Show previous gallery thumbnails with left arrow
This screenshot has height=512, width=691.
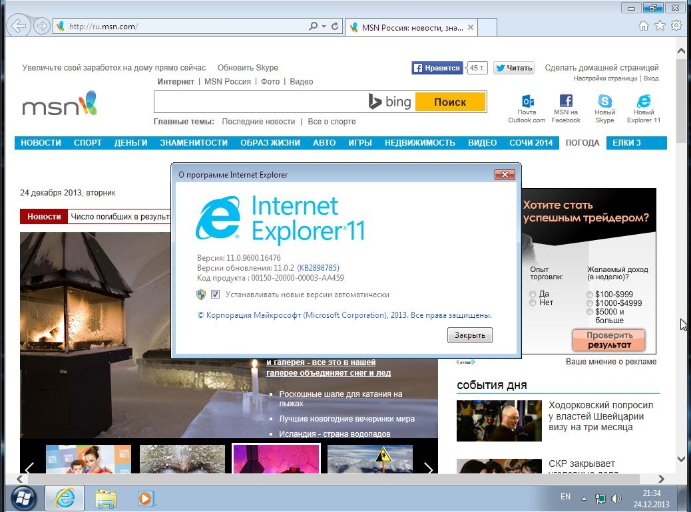tap(30, 467)
